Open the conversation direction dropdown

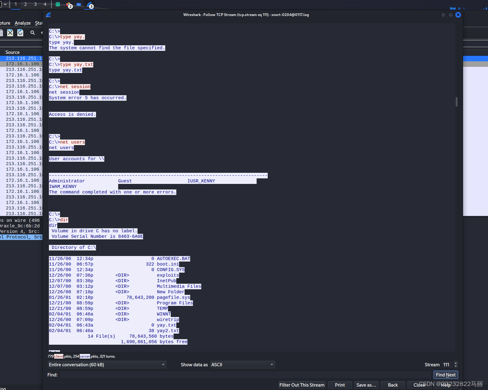pyautogui.click(x=107, y=365)
